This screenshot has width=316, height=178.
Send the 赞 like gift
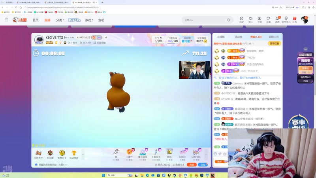[116, 155]
